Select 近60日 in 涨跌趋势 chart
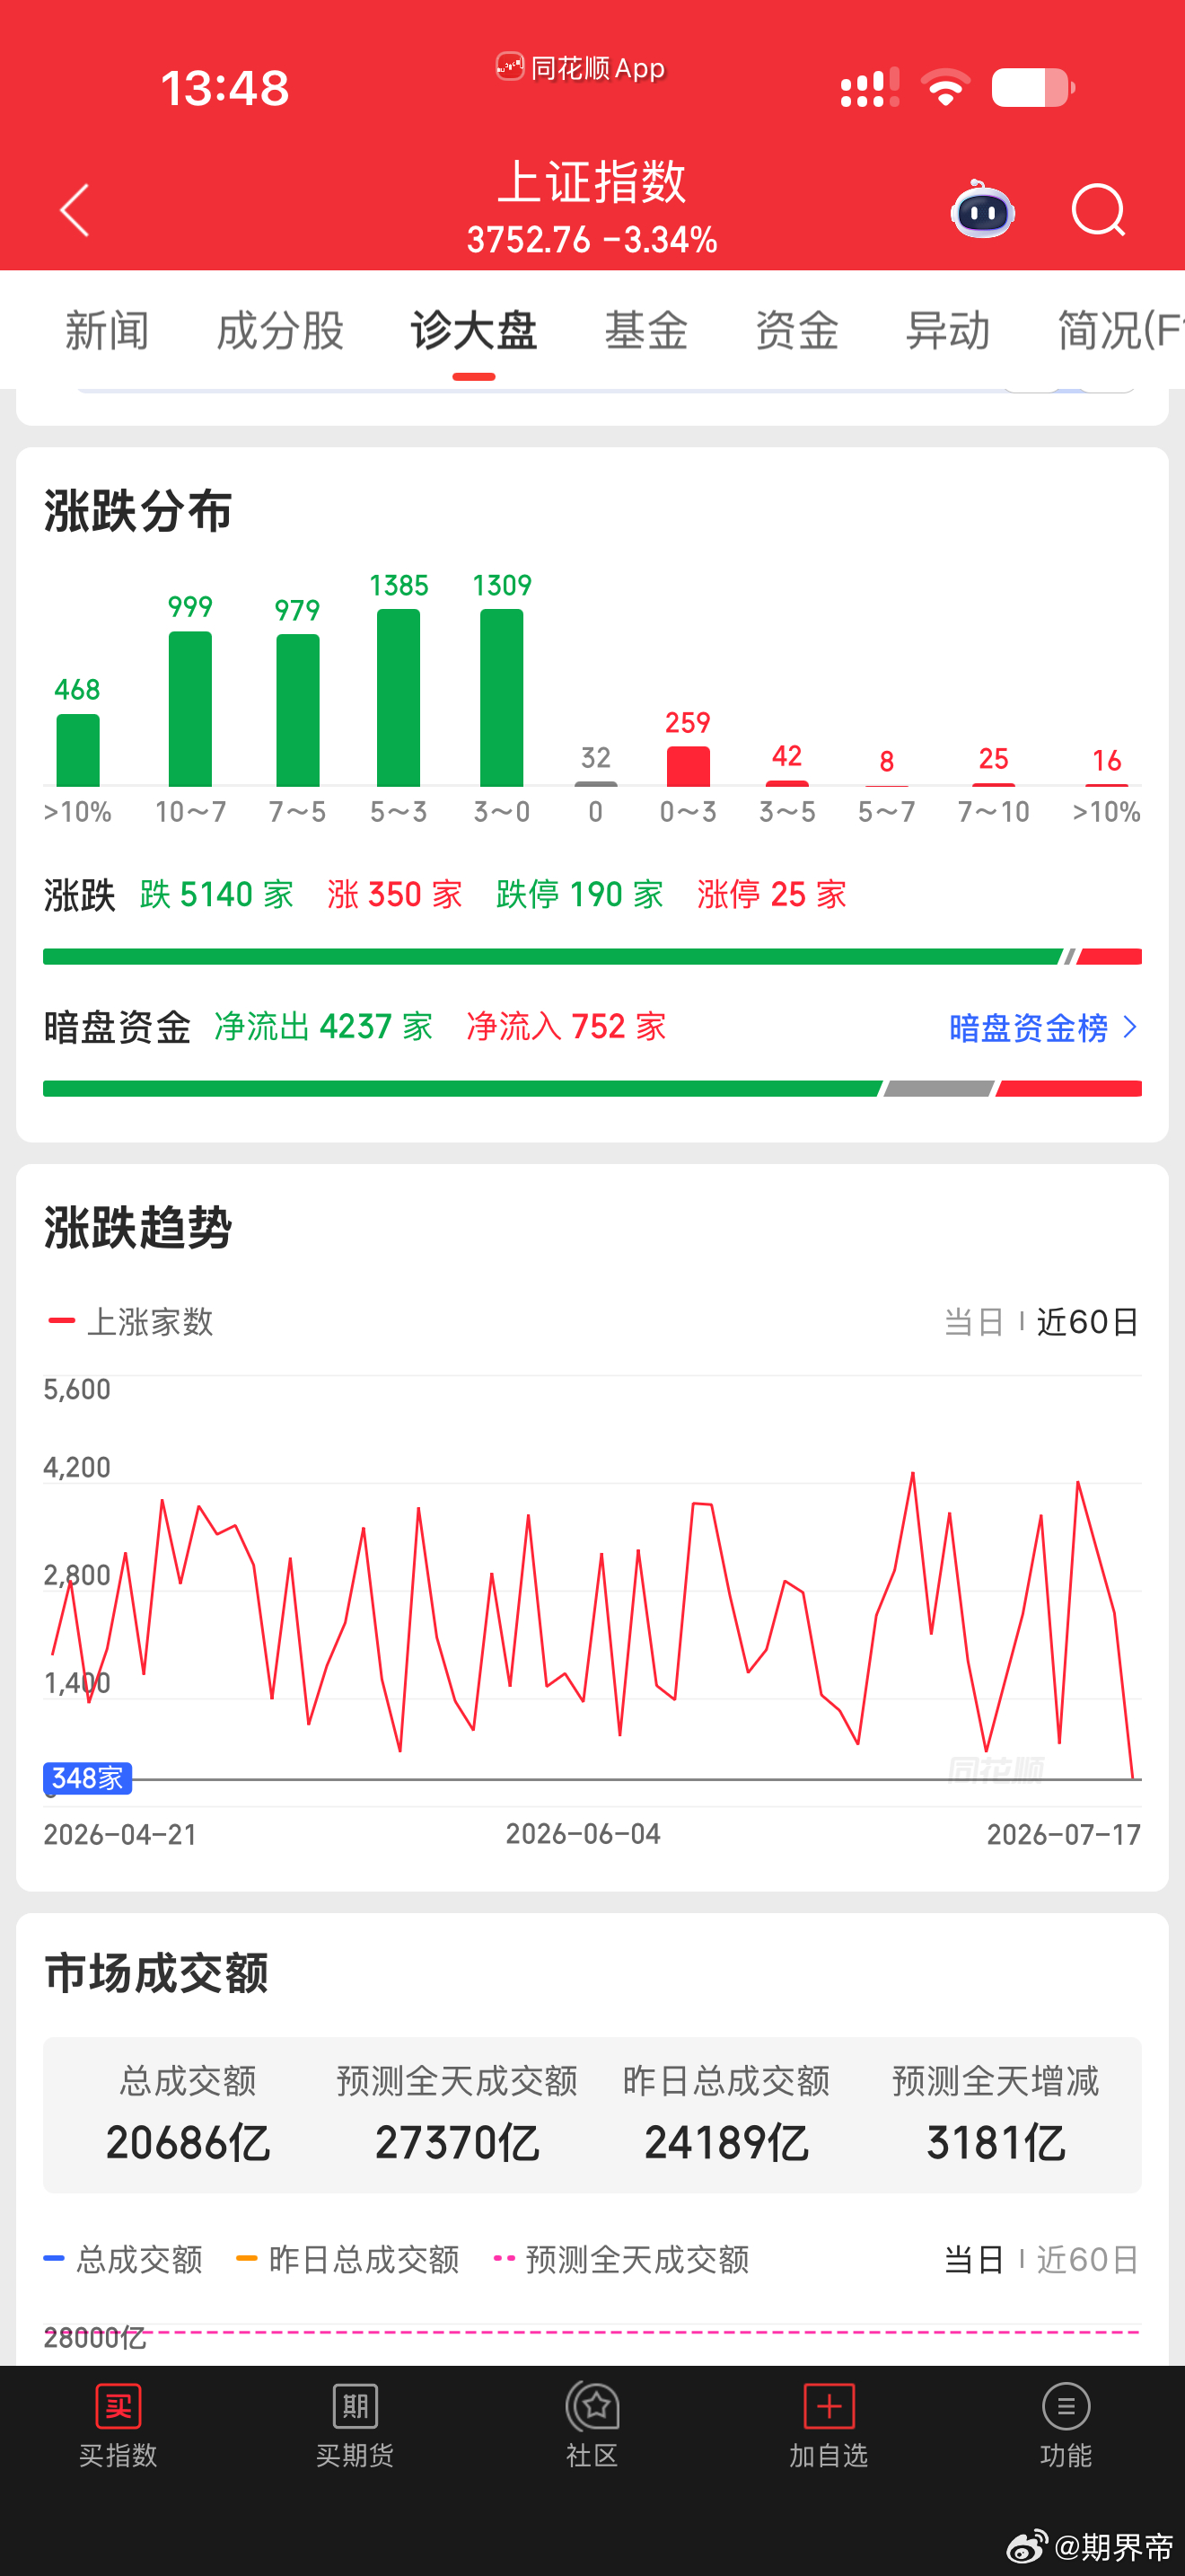This screenshot has width=1185, height=2576. point(1087,1322)
